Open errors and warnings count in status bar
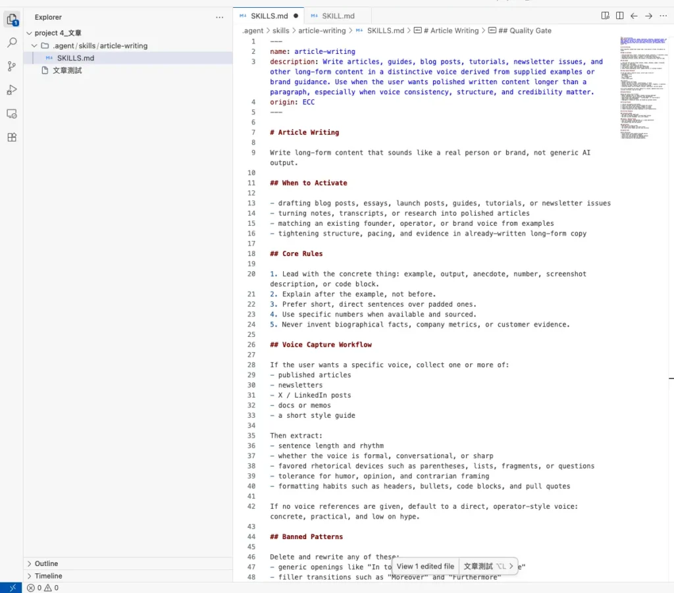 [x=43, y=588]
